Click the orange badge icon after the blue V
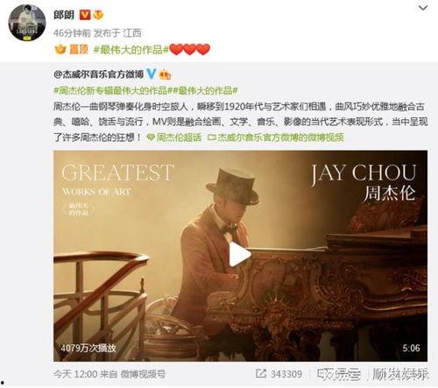The image size is (438, 388). click(x=165, y=74)
